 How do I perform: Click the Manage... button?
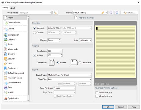pyautogui.click(x=129, y=13)
